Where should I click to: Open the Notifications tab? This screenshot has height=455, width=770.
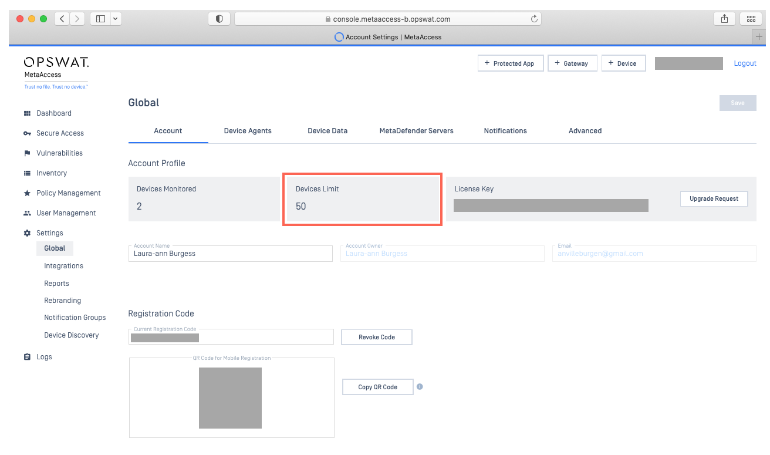pos(505,131)
